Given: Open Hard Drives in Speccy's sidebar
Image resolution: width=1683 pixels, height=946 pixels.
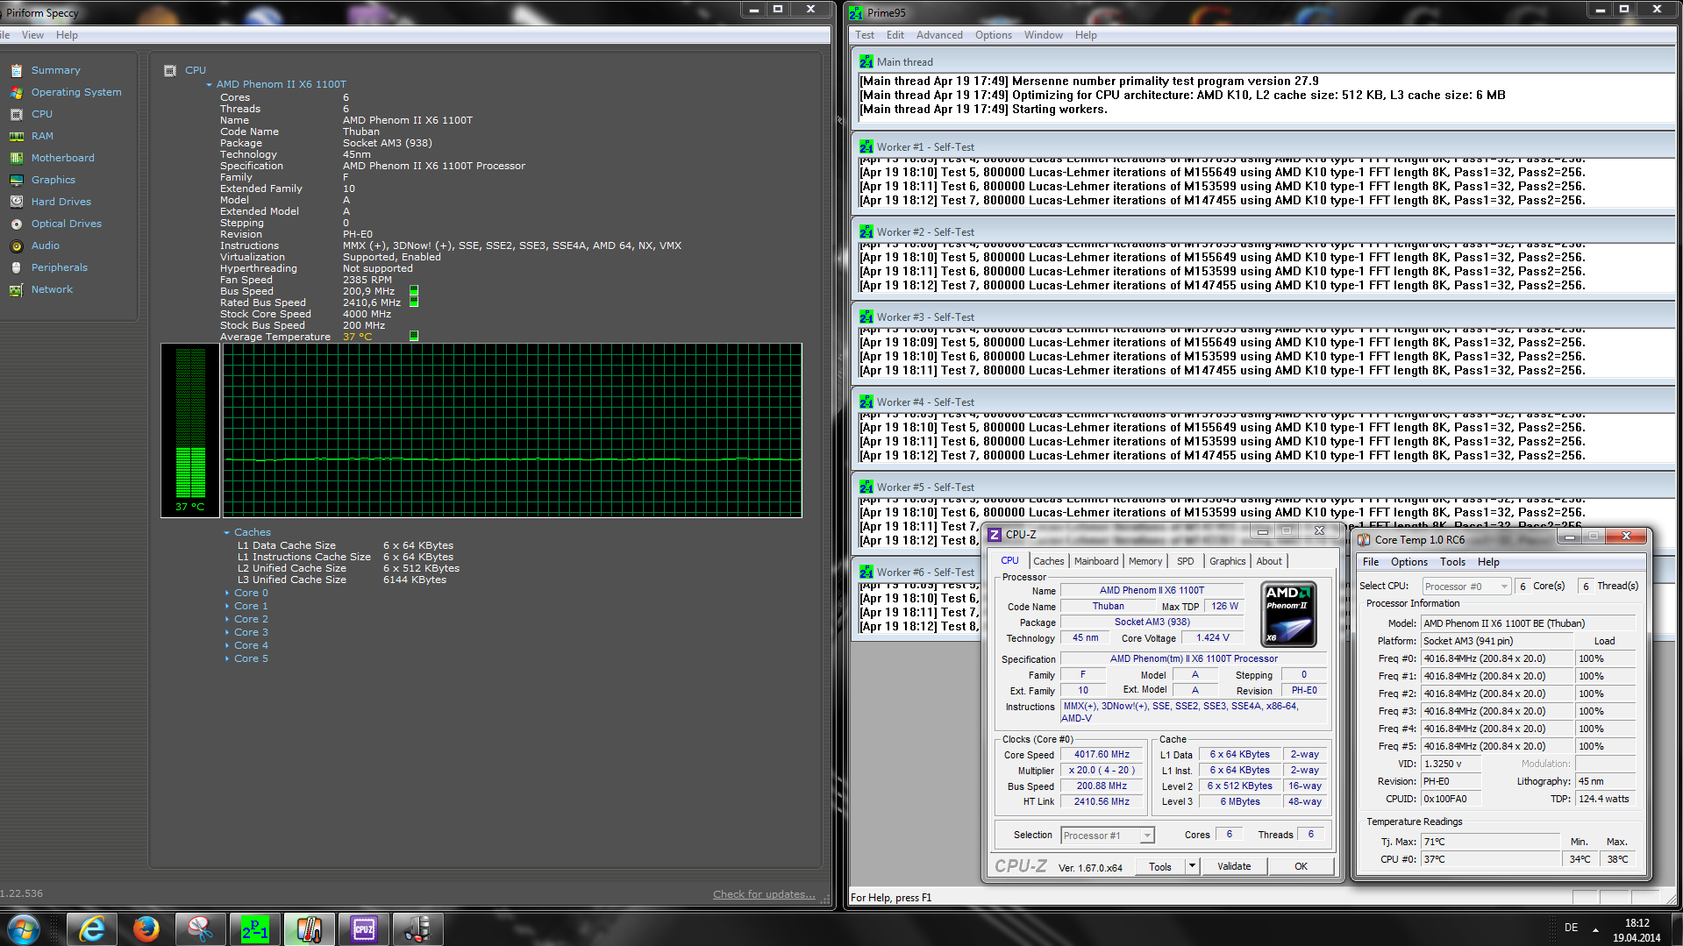Looking at the screenshot, I should click(61, 202).
